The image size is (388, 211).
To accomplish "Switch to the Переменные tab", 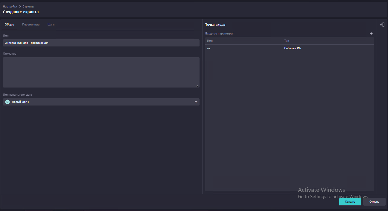I will (x=31, y=25).
